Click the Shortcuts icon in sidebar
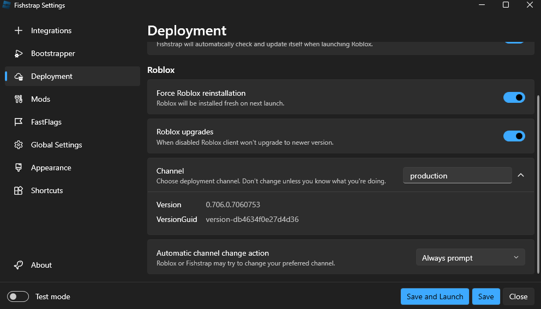Image resolution: width=541 pixels, height=309 pixels. pyautogui.click(x=19, y=190)
